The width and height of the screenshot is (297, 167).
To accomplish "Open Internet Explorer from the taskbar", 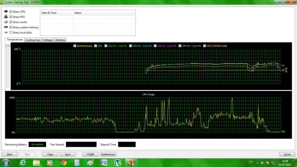I will (23, 163).
